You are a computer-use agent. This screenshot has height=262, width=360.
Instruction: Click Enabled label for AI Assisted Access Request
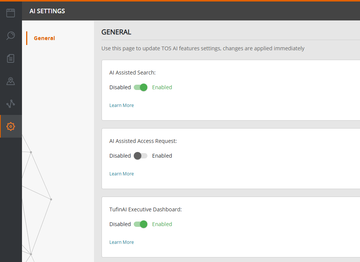(162, 156)
